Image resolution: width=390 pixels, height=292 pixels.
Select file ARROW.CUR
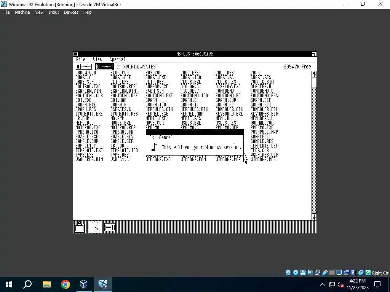[86, 73]
